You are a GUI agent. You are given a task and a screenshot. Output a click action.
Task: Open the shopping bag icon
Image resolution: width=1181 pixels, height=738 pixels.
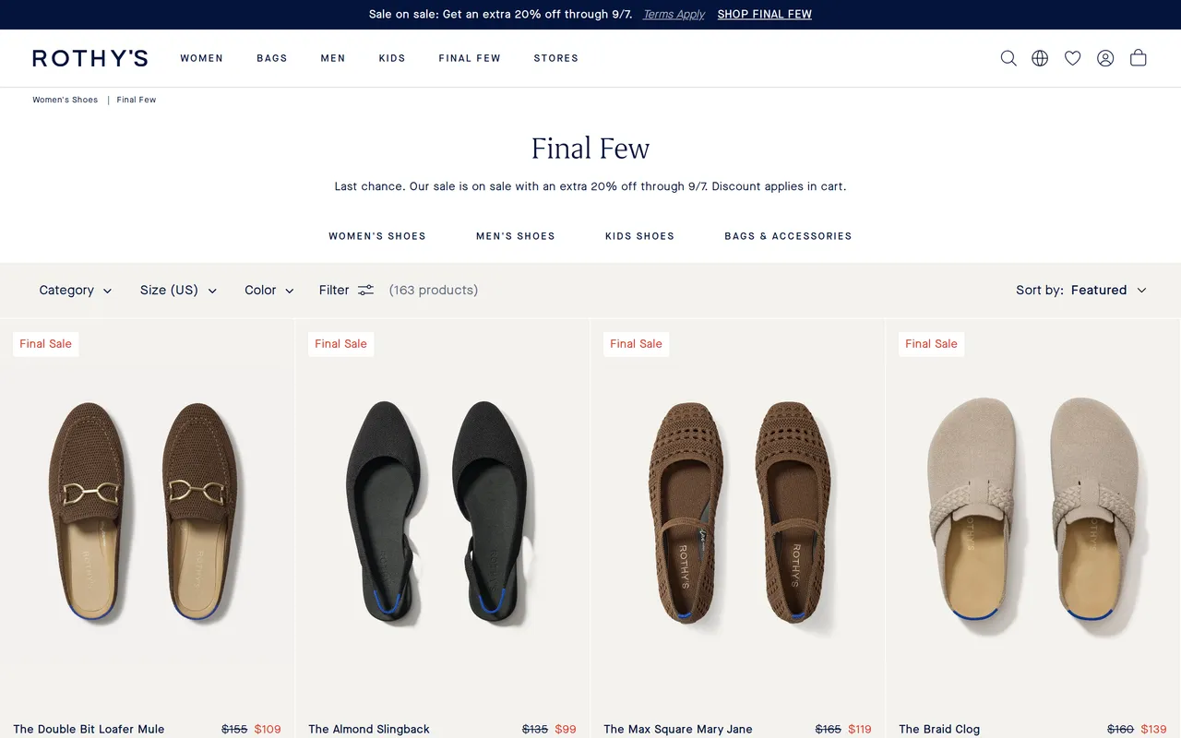tap(1139, 57)
